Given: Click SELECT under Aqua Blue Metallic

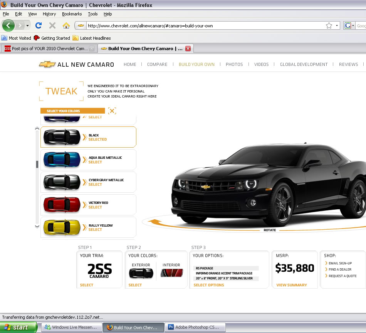Looking at the screenshot, I should point(95,162).
